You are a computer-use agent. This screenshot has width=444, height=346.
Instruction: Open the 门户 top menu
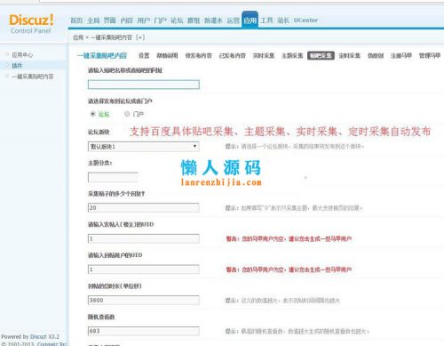160,20
